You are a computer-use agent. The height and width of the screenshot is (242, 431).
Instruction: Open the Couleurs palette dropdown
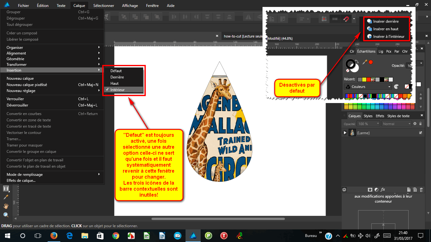pyautogui.click(x=368, y=87)
